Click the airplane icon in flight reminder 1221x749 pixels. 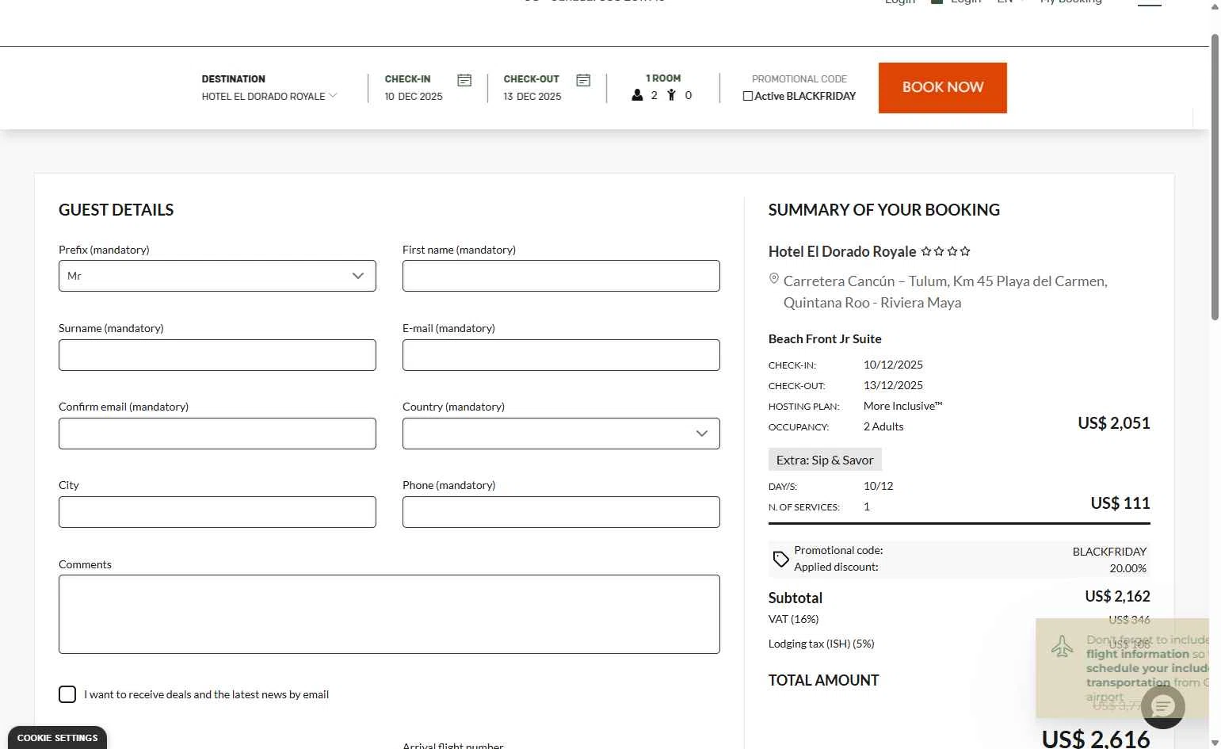coord(1062,646)
